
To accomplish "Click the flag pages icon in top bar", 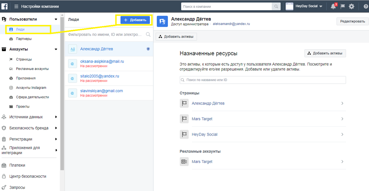I will [342, 6].
